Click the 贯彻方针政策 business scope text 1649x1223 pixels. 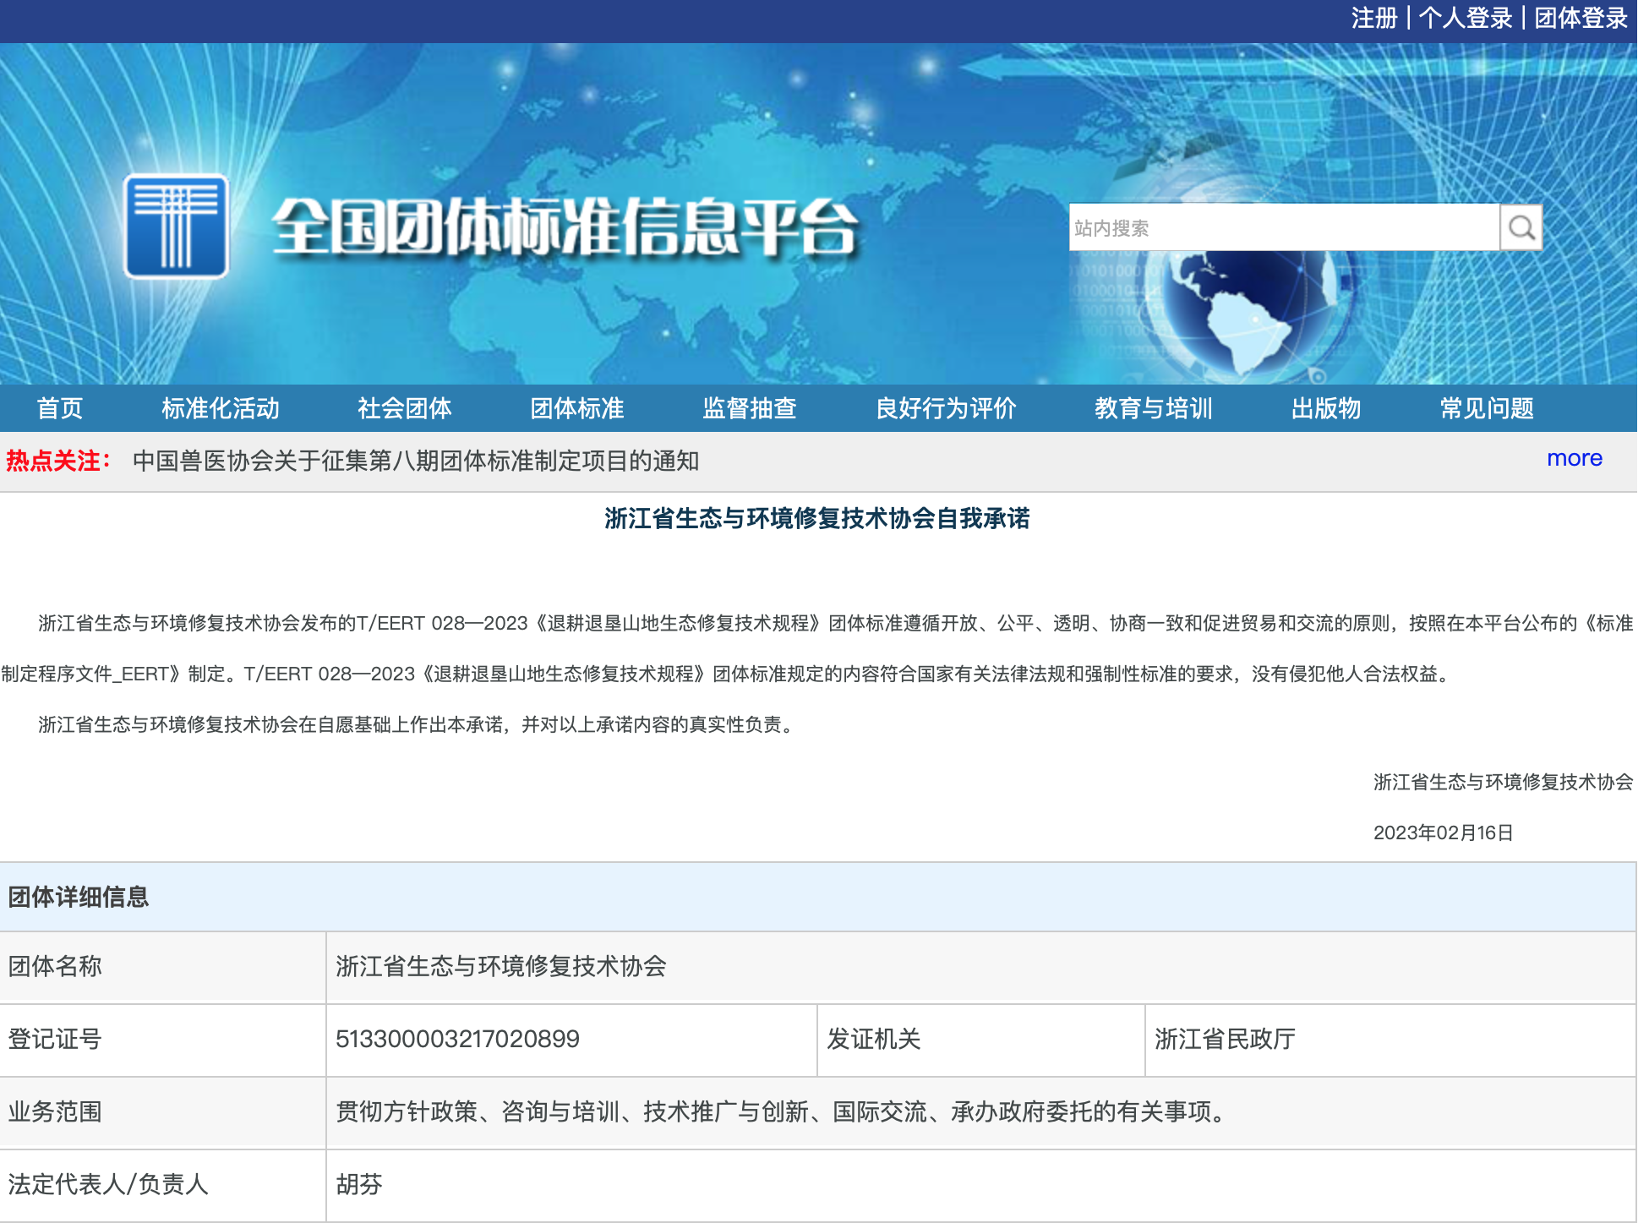tap(783, 1111)
